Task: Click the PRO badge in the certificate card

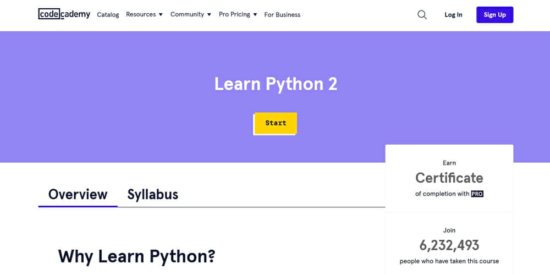Action: point(477,194)
